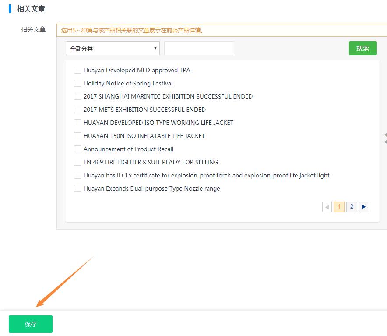The width and height of the screenshot is (387, 336).
Task: Go to next page arrow in pagination
Action: (363, 207)
